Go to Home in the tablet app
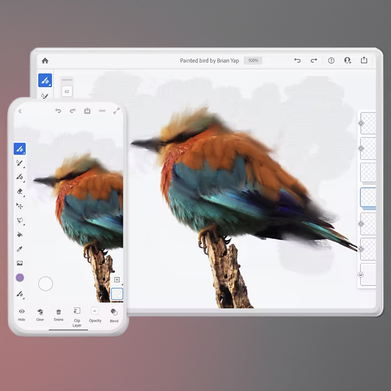 [x=45, y=60]
